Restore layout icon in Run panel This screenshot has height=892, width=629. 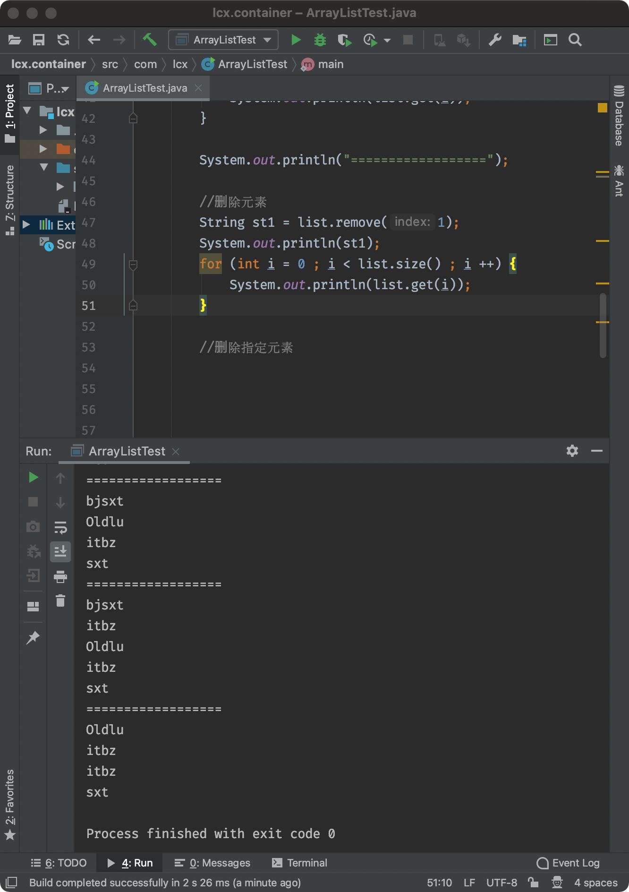(33, 607)
